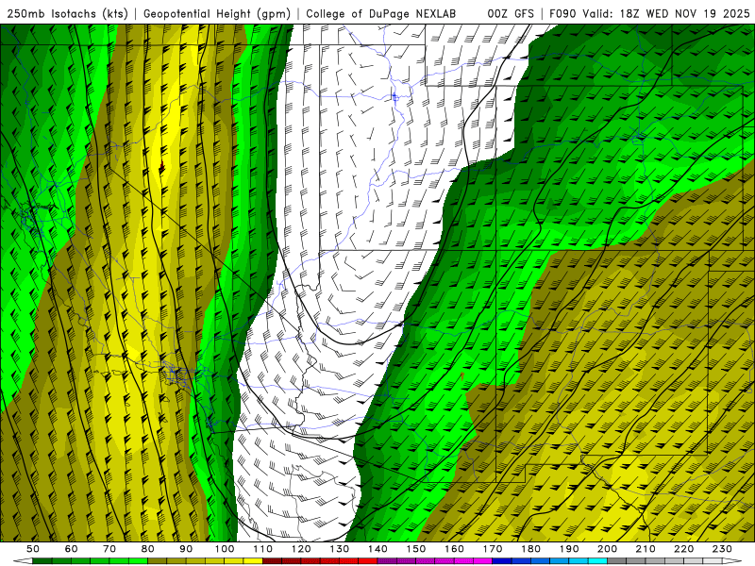This screenshot has width=755, height=566.
Task: Click the 50 label on the color bar
Action: 33,549
